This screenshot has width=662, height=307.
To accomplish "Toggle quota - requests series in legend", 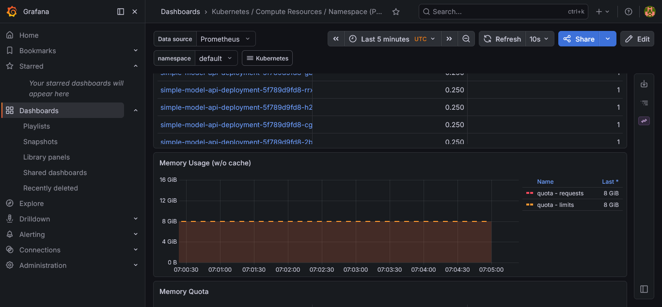I will pyautogui.click(x=560, y=193).
